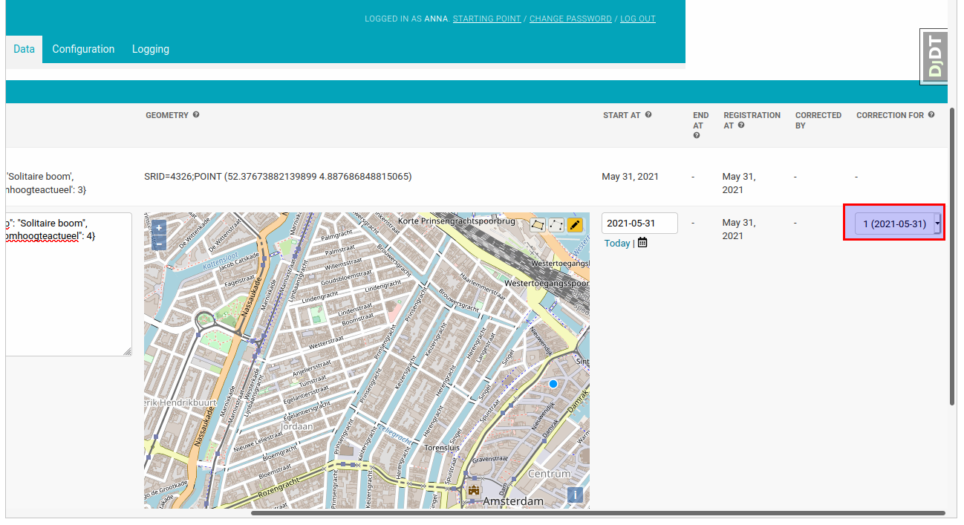Click the Today date shortcut link
This screenshot has height=525, width=964.
tap(616, 243)
